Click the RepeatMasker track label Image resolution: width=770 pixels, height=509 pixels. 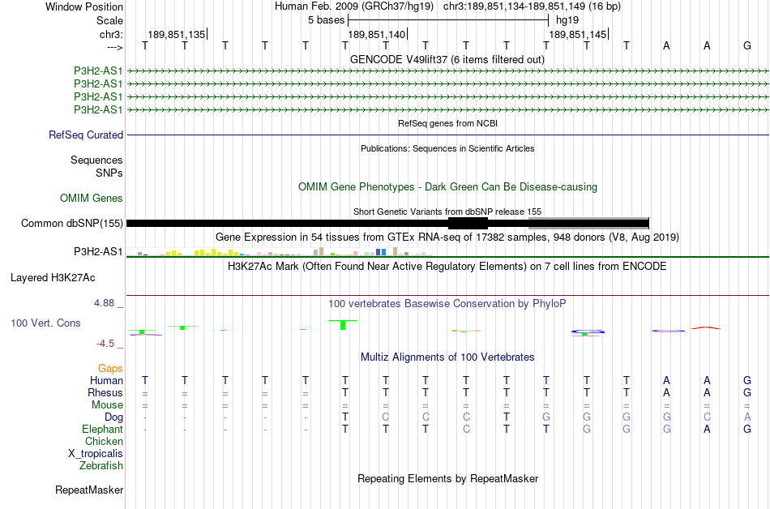pyautogui.click(x=89, y=490)
